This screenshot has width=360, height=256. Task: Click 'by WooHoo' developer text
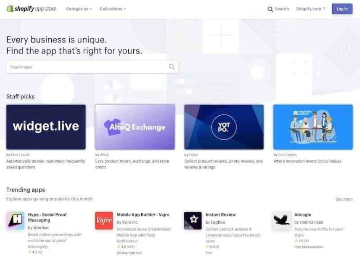(x=38, y=228)
